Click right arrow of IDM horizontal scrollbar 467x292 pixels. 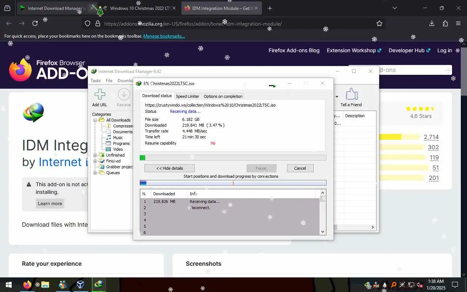coord(373,227)
